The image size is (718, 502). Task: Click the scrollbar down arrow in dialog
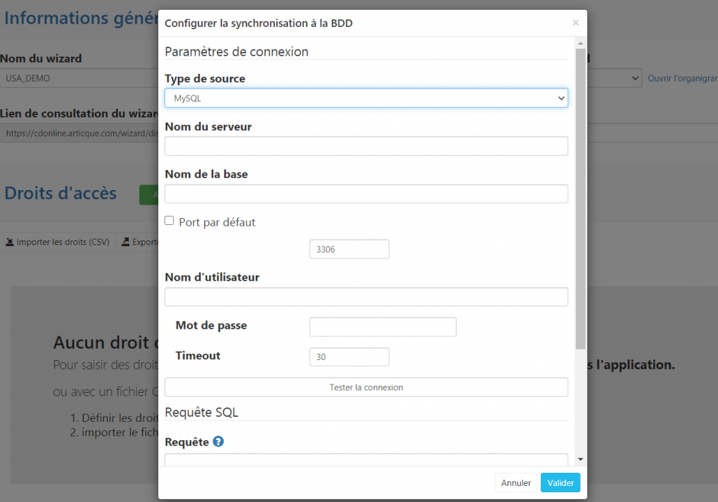[581, 460]
